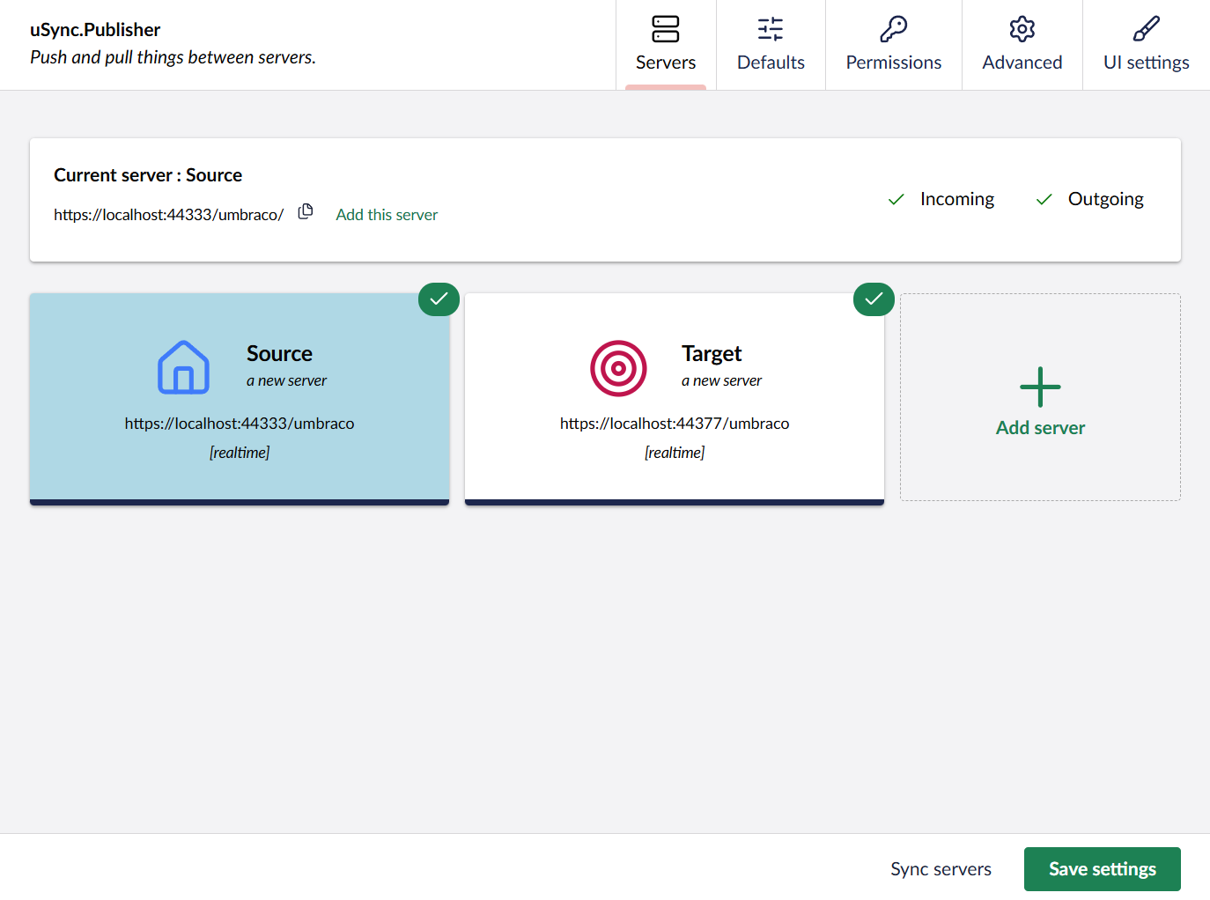Toggle the Outgoing checkmark for the current server

click(x=1044, y=199)
